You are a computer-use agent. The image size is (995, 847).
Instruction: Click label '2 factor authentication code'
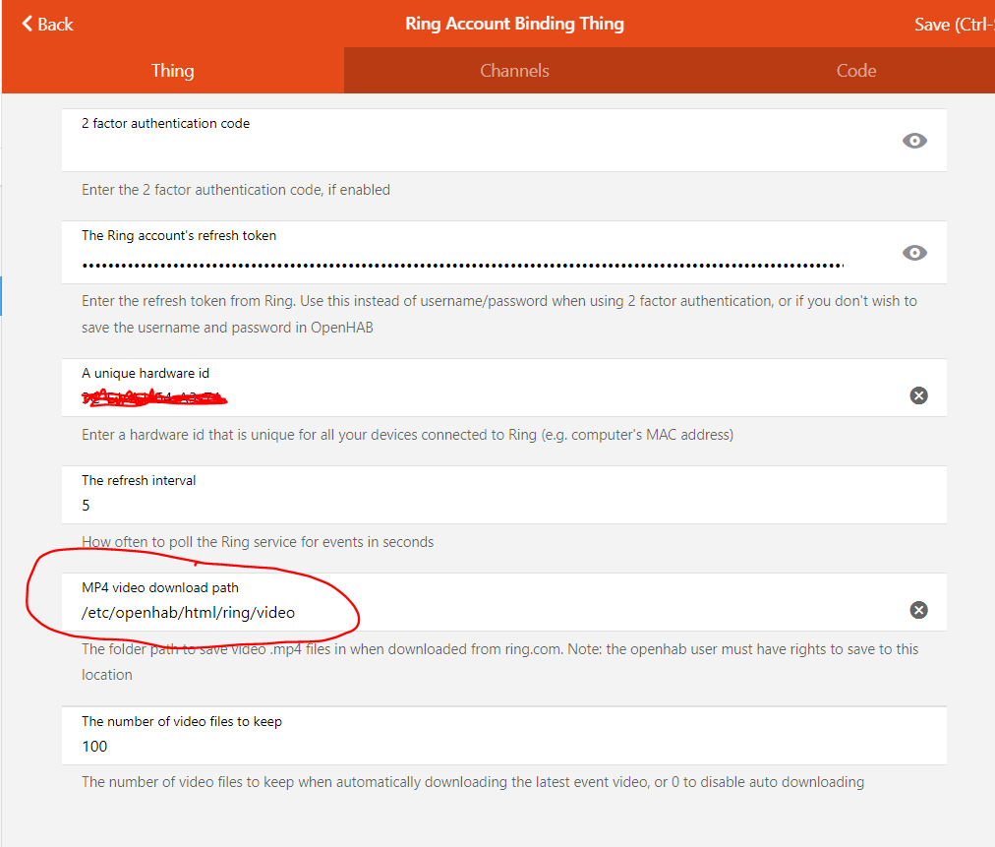(165, 123)
